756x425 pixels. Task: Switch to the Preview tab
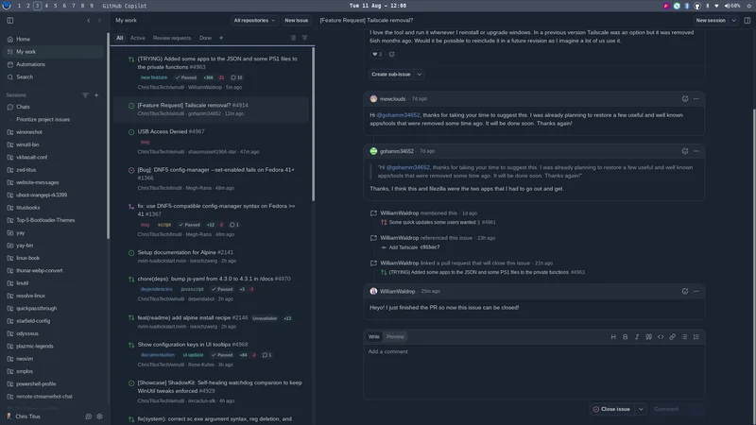click(395, 337)
